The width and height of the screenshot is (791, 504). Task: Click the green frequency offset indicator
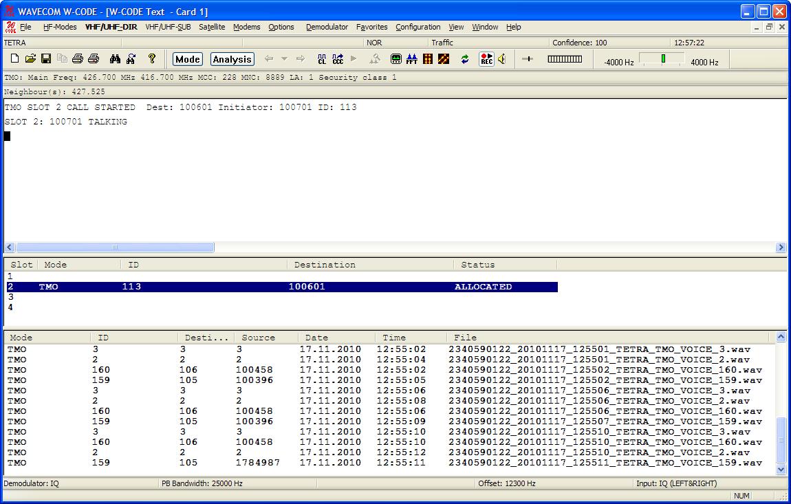(x=663, y=59)
